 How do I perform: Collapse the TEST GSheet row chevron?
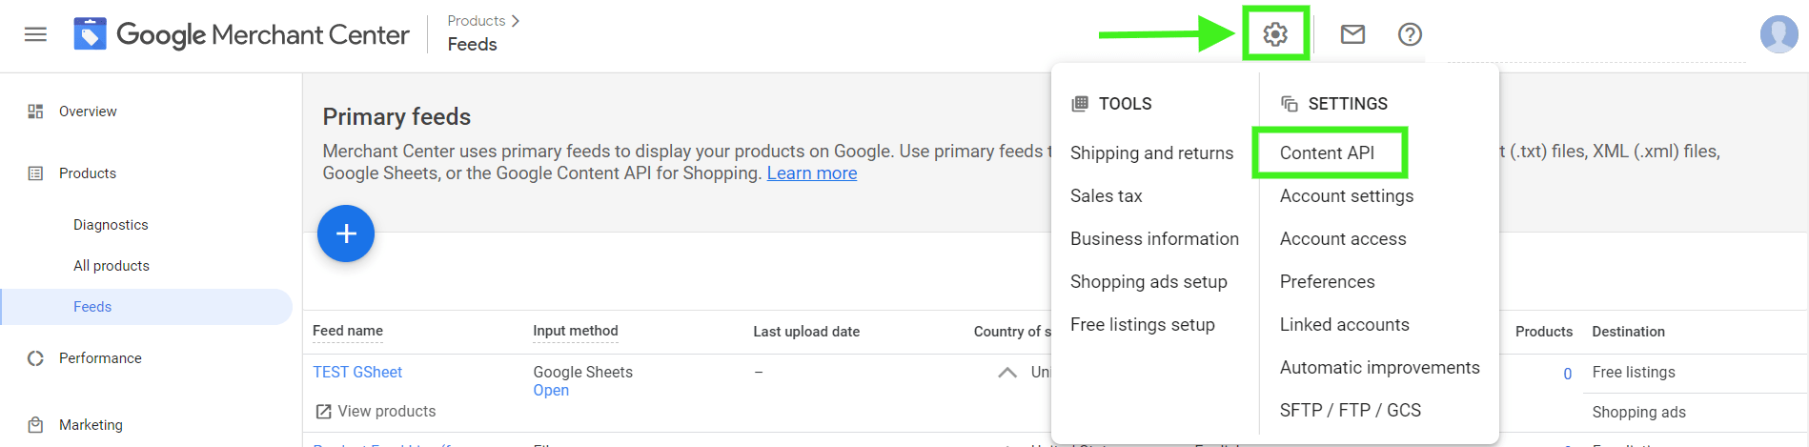(x=1006, y=373)
